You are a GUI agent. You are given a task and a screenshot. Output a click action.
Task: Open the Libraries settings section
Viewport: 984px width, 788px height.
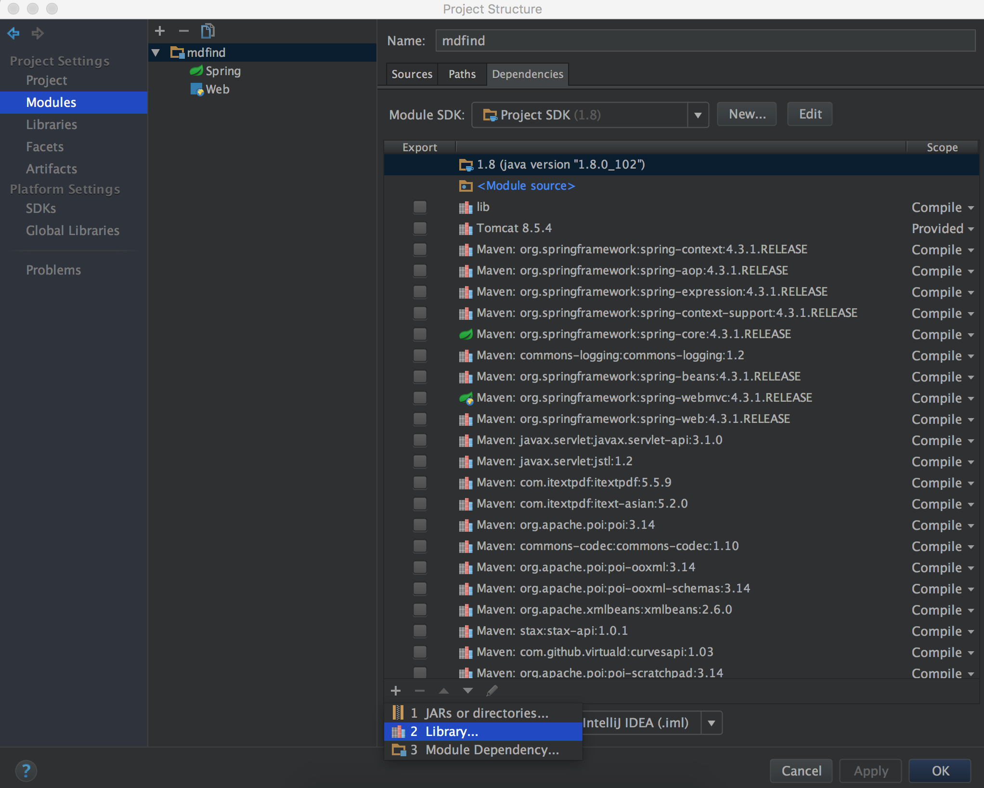coord(52,125)
